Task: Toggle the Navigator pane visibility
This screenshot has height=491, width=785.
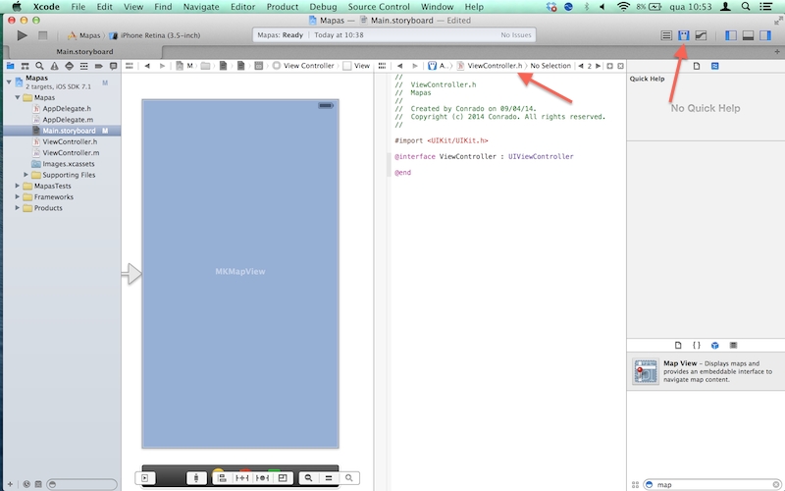Action: (731, 35)
